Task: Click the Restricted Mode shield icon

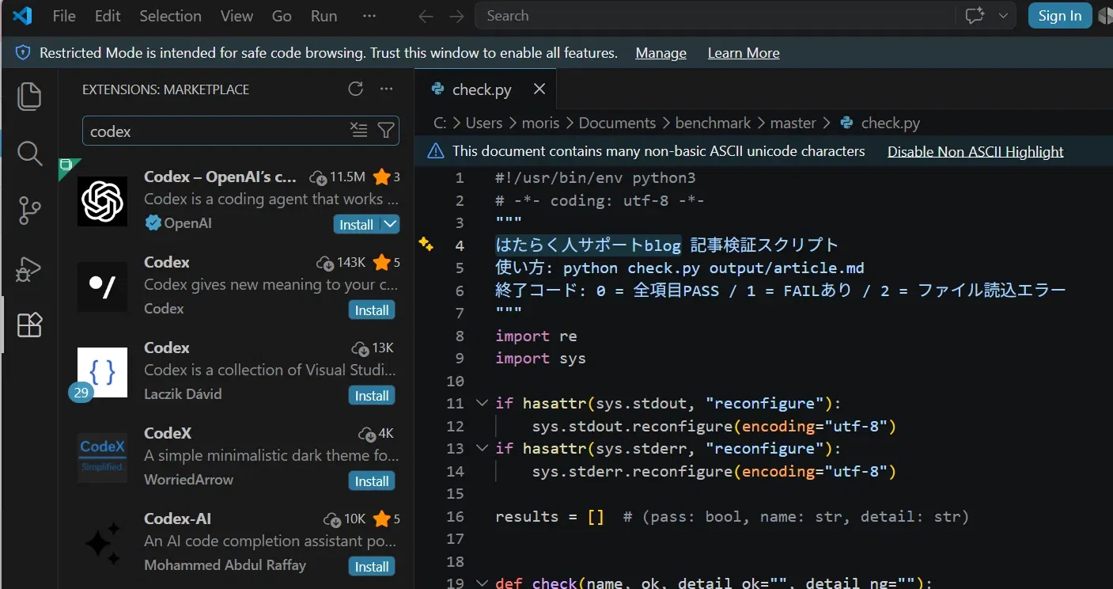Action: 24,53
